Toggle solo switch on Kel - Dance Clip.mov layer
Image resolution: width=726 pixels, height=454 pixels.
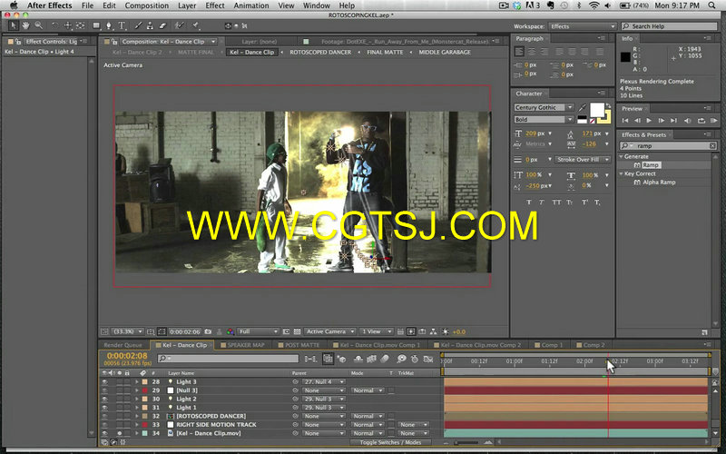[x=120, y=433]
